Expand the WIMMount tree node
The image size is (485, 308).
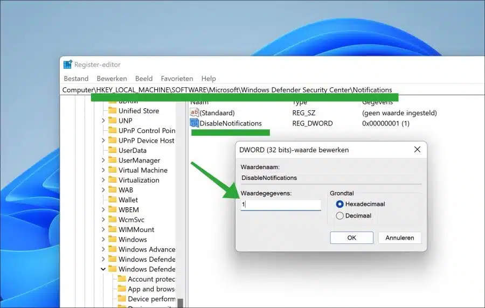tap(103, 229)
